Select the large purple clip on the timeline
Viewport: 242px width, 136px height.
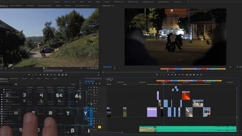point(152,112)
